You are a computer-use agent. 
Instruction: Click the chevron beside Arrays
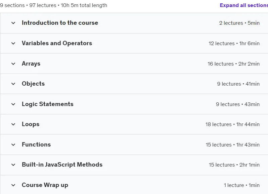[x=13, y=64]
